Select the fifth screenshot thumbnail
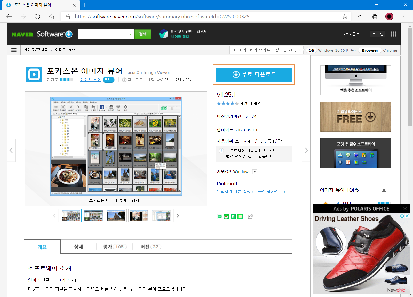Image resolution: width=413 pixels, height=297 pixels. click(x=161, y=216)
